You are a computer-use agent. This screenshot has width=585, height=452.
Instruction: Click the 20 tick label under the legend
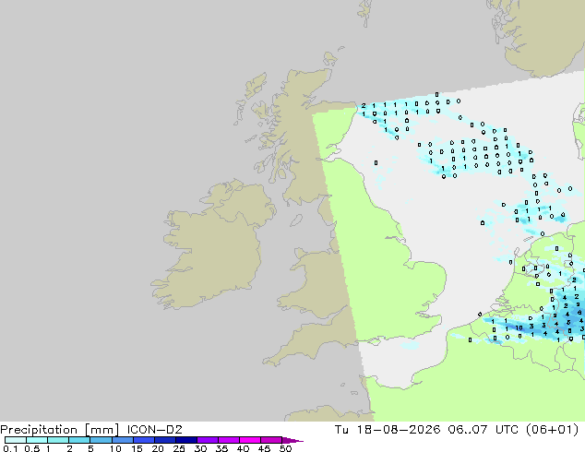click(x=158, y=448)
